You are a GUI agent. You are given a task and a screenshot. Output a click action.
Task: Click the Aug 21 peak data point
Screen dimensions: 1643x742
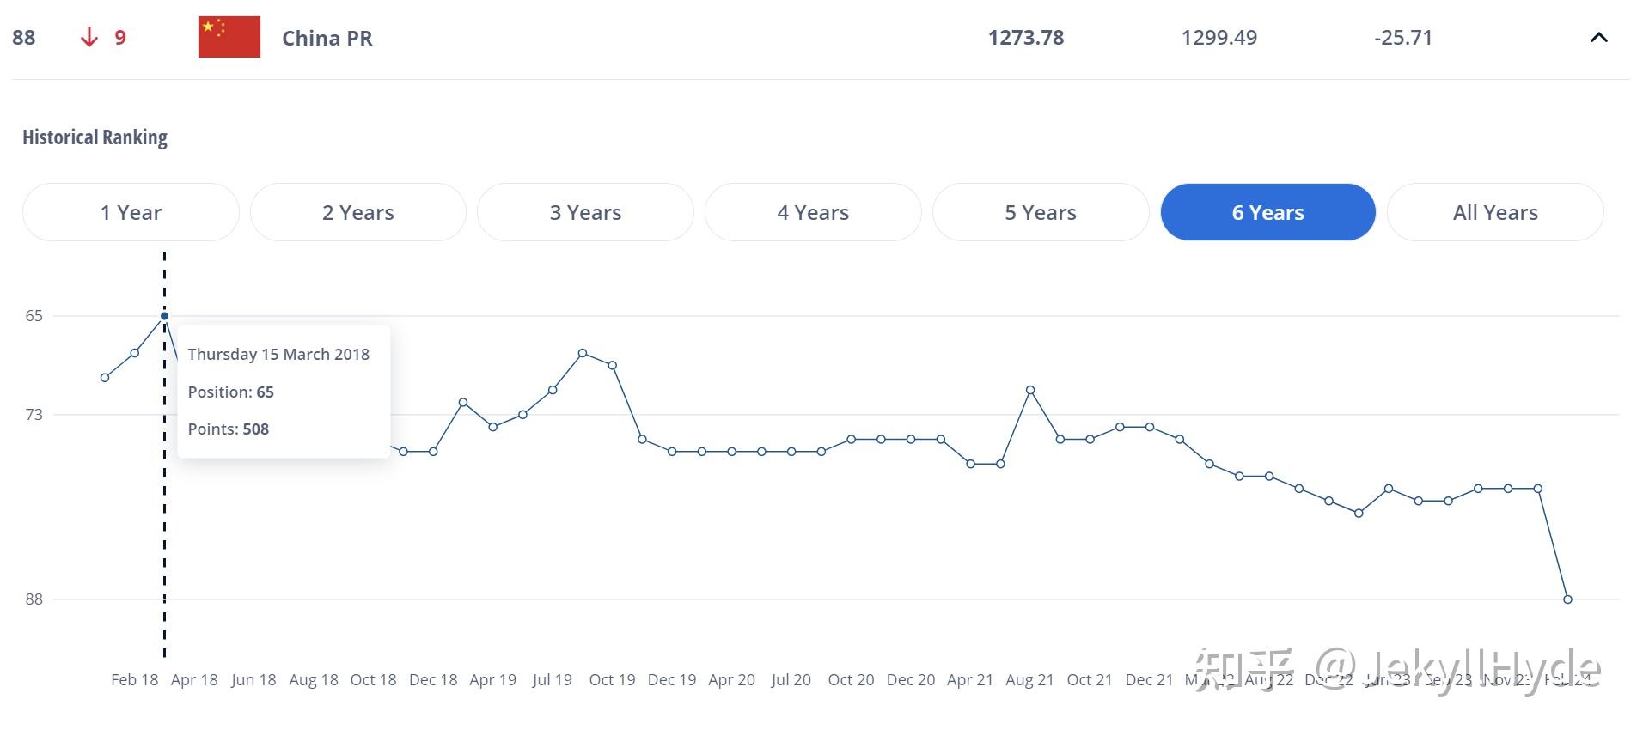coord(1030,391)
